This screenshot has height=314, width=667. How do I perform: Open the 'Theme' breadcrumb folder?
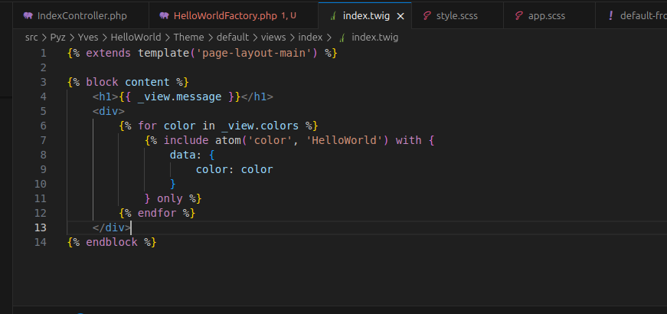(188, 38)
